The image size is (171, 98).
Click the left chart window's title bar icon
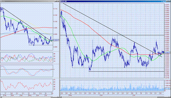[x=1, y=1]
